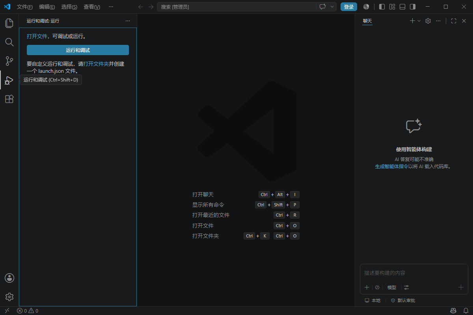Click 使用智能体构建 heading in chat

click(414, 150)
